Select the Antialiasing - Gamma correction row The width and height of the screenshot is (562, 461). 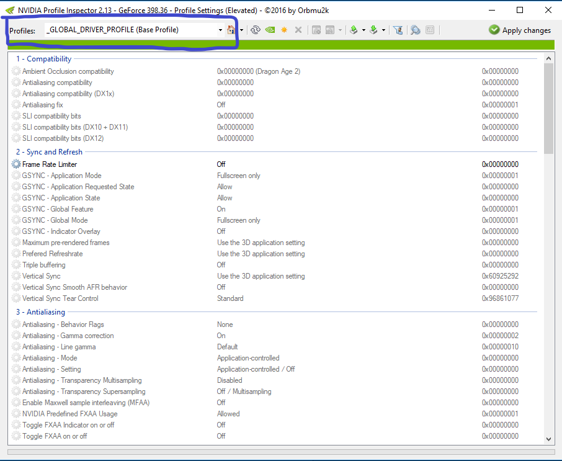click(x=274, y=336)
